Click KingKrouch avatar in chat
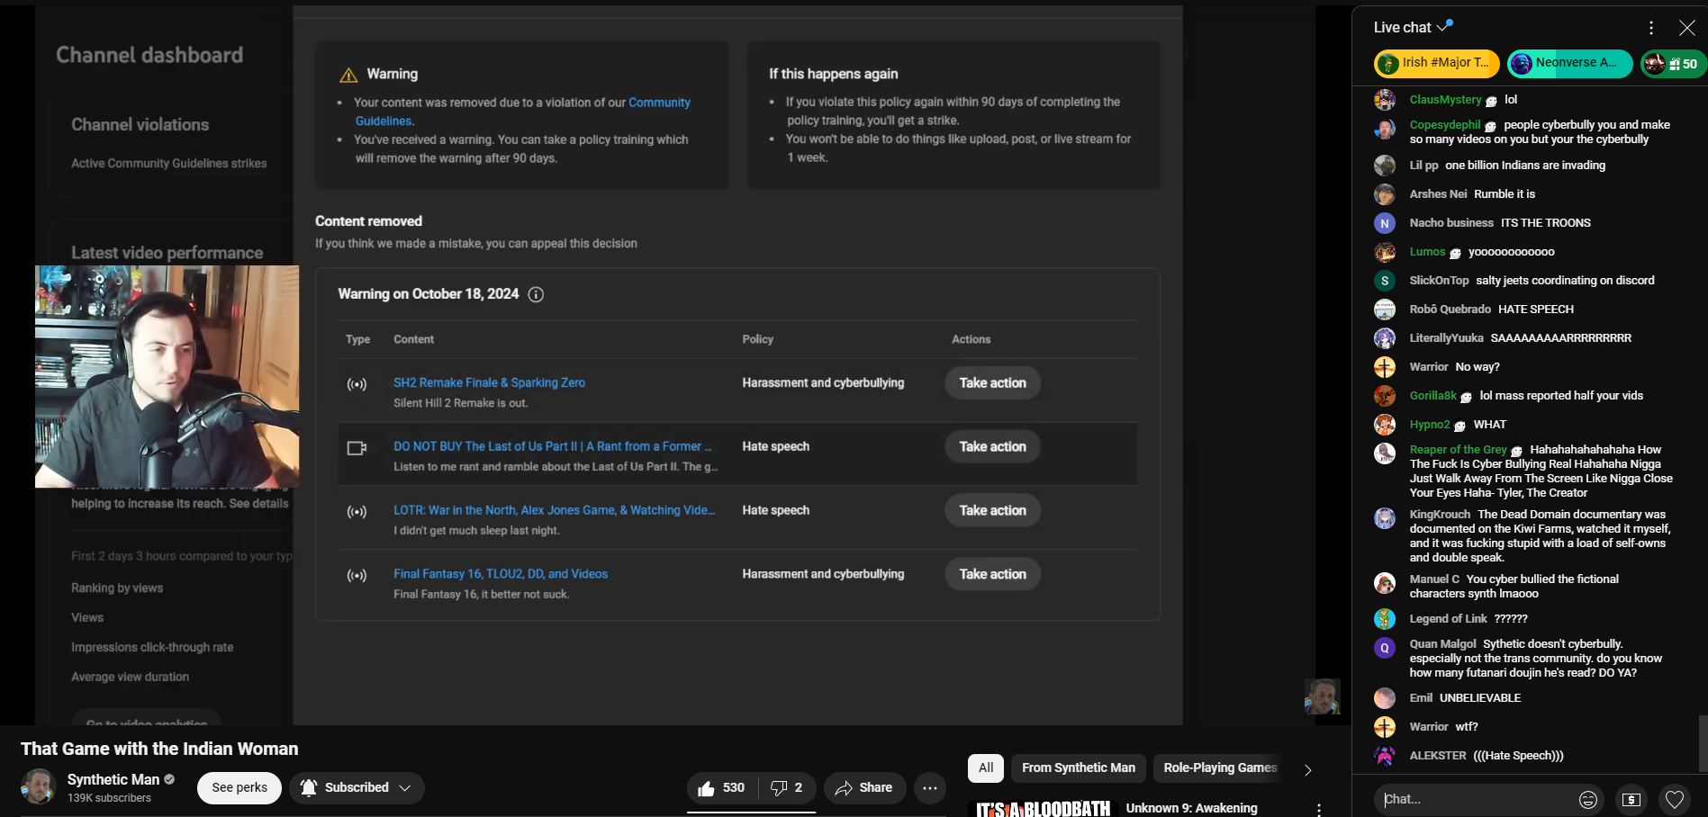This screenshot has width=1708, height=817. click(1385, 518)
